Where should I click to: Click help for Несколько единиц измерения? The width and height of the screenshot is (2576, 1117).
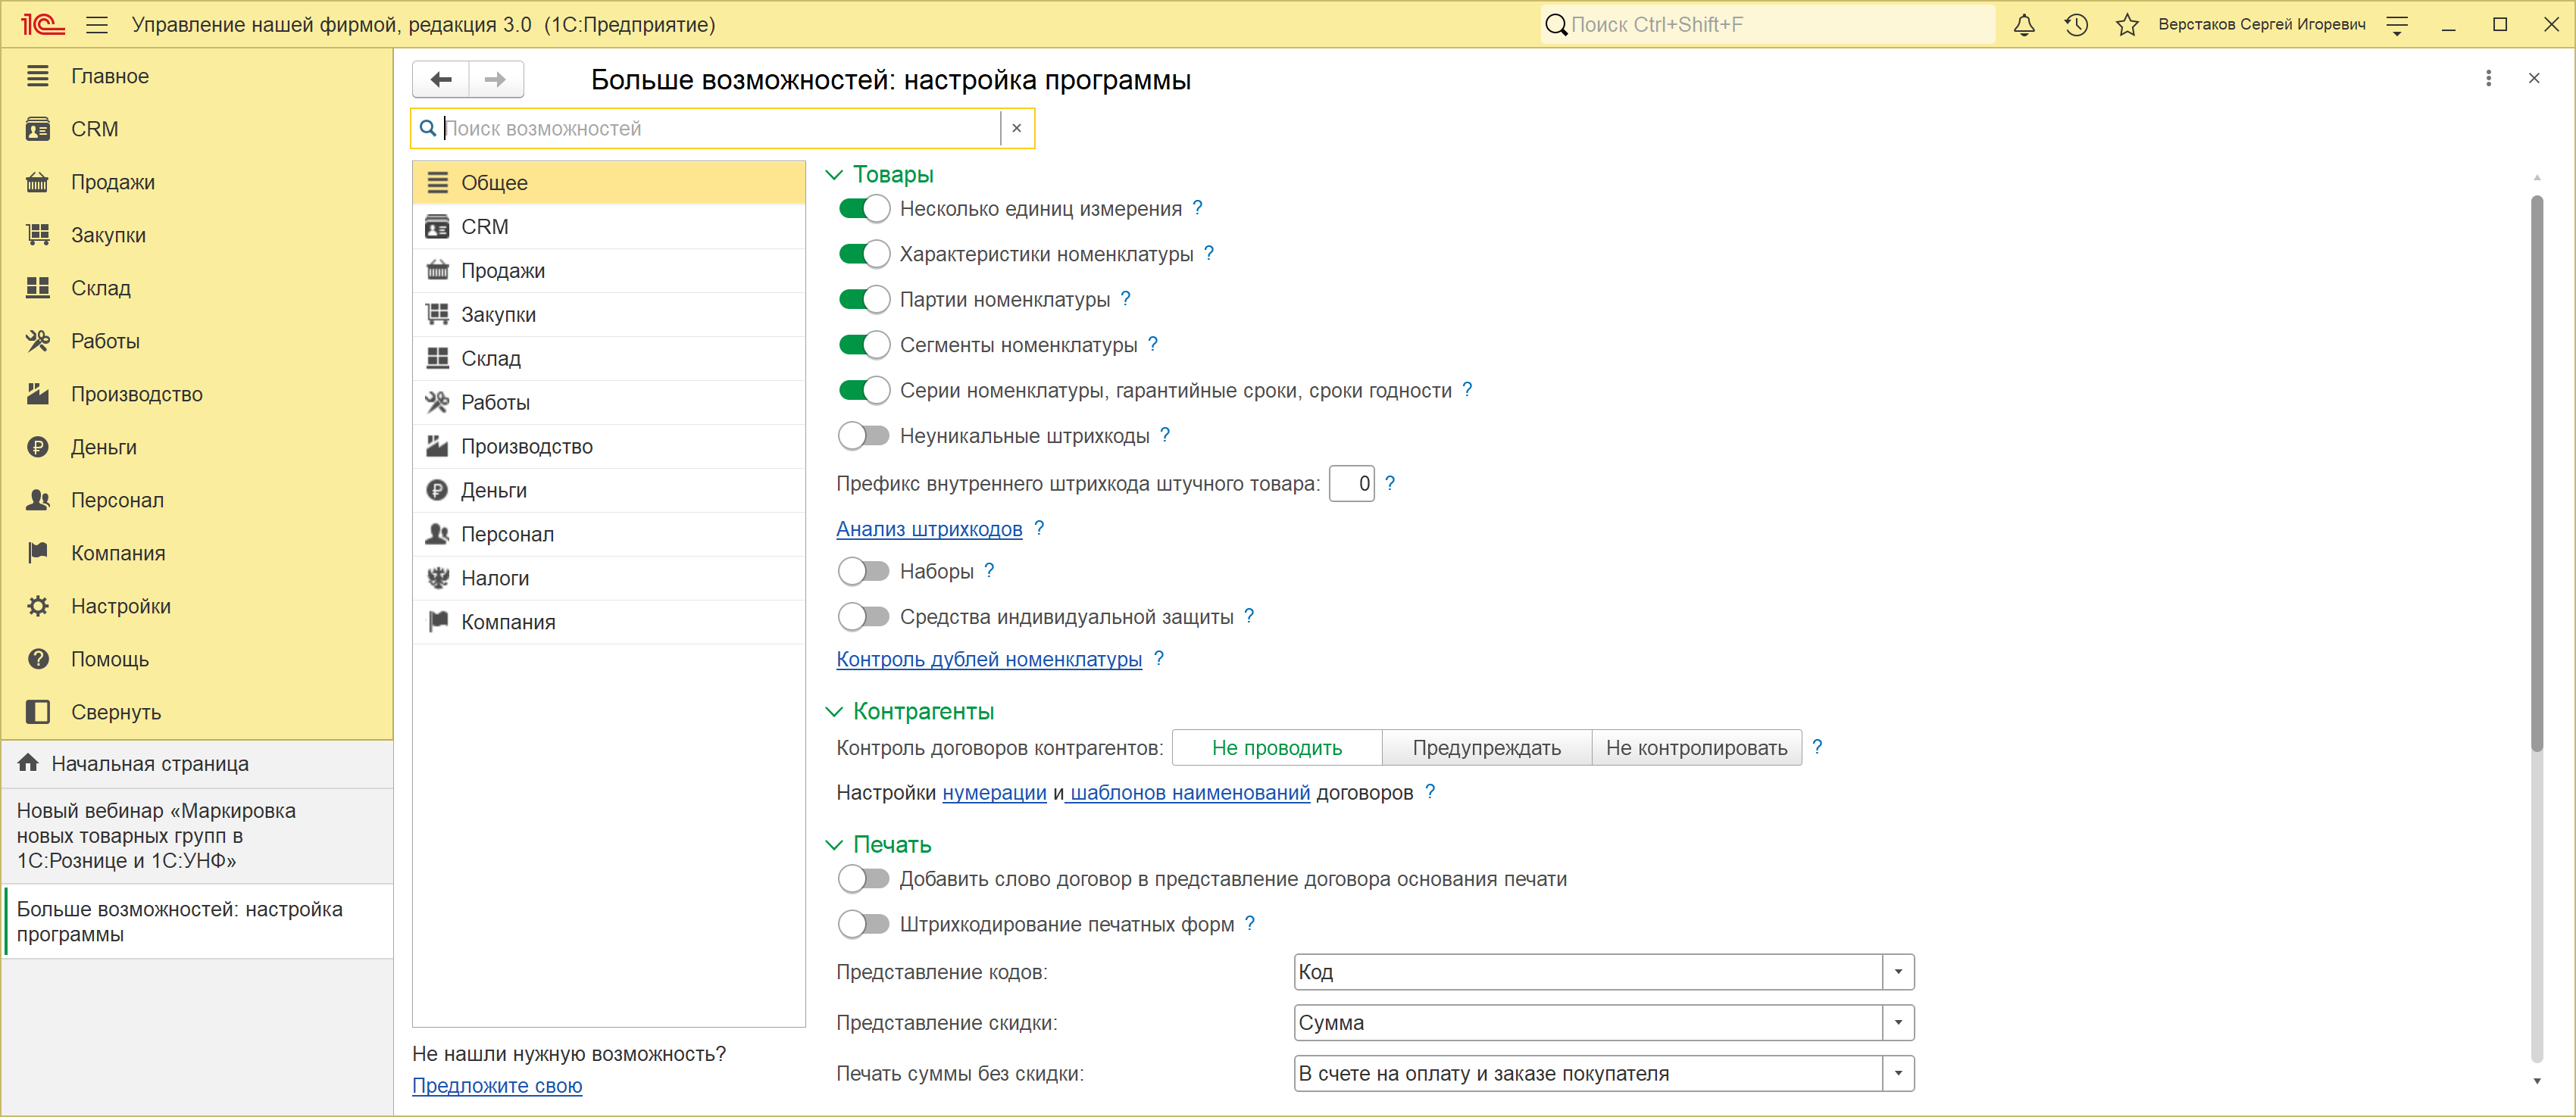pos(1197,207)
